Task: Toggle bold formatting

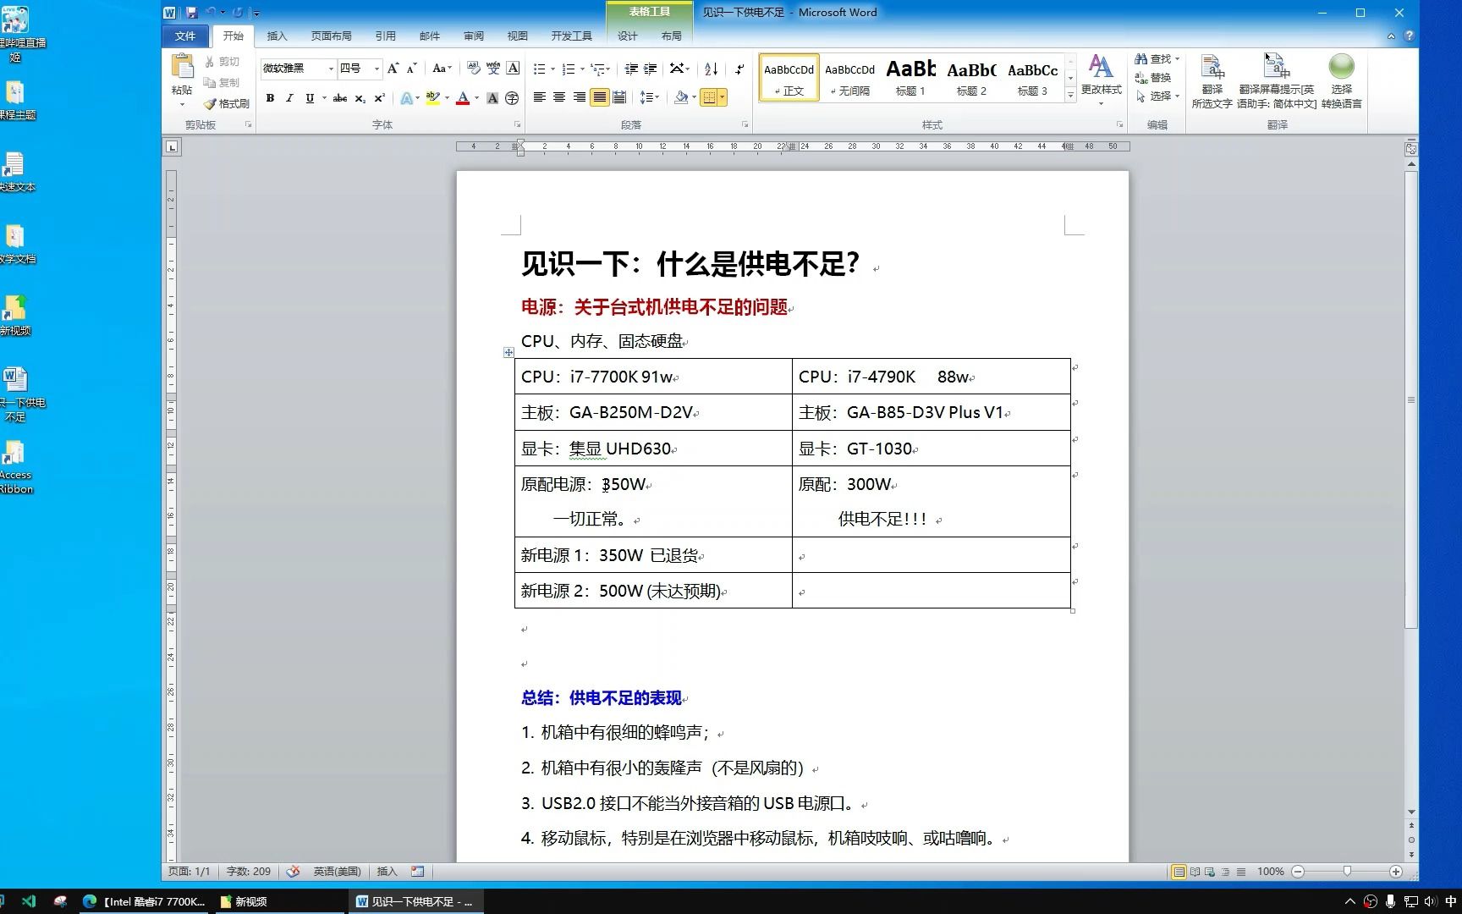Action: point(270,98)
